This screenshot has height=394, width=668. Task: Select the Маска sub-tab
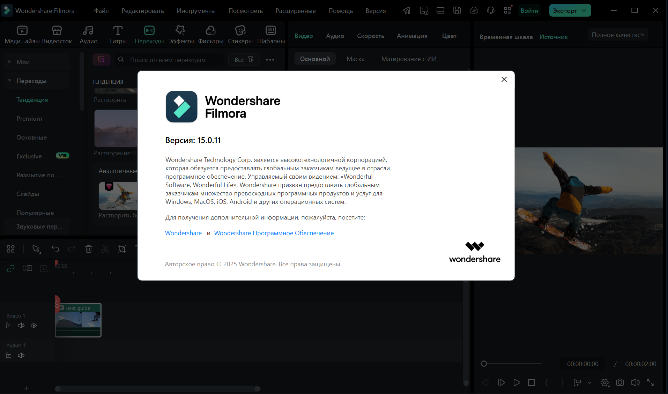[x=355, y=59]
